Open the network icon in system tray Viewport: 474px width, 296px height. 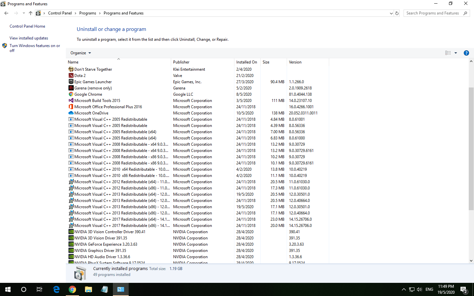pyautogui.click(x=411, y=289)
